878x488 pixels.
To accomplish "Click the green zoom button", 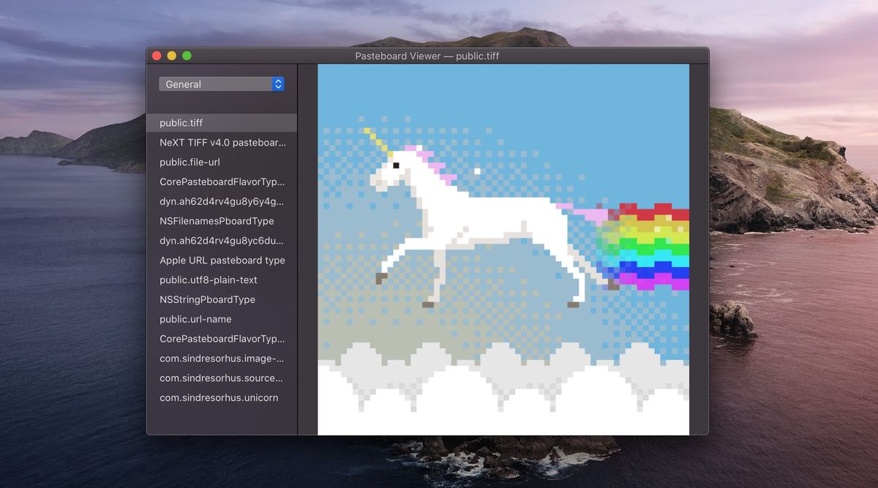I will pyautogui.click(x=187, y=55).
